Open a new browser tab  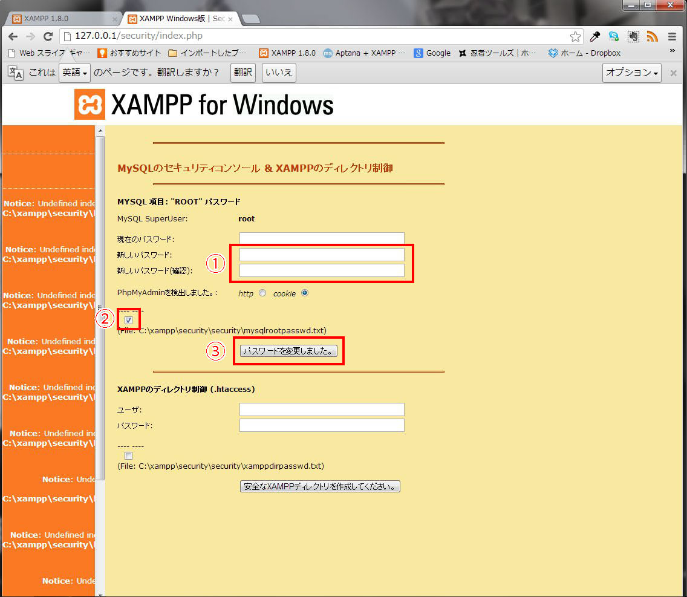(x=250, y=19)
